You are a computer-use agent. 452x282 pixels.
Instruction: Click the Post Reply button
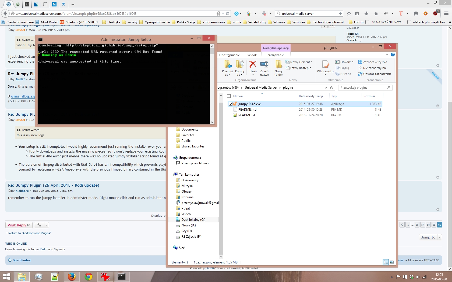point(19,225)
